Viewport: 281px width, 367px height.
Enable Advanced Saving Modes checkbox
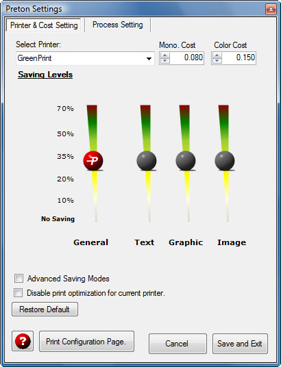[x=19, y=279]
